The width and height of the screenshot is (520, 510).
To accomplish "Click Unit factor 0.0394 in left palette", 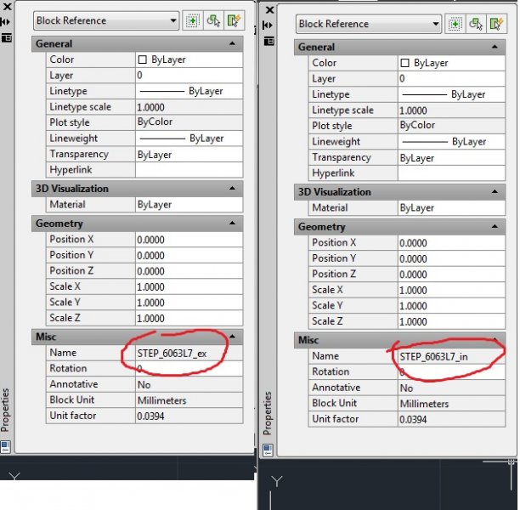I will (189, 416).
